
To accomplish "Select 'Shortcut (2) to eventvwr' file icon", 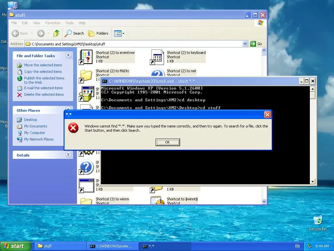I will coord(86,57).
